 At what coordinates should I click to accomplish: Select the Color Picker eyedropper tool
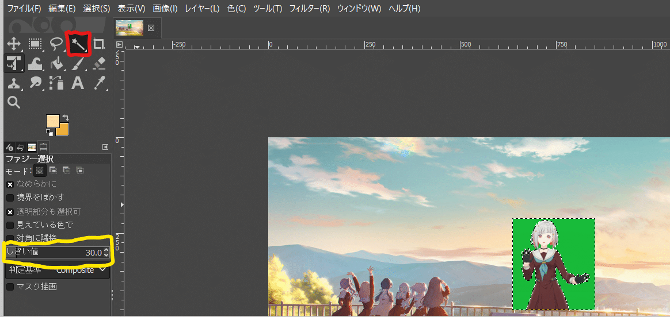click(99, 83)
